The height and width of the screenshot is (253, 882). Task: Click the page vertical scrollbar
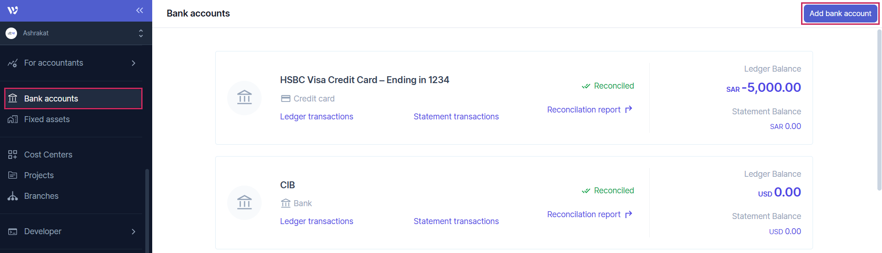coord(879,110)
